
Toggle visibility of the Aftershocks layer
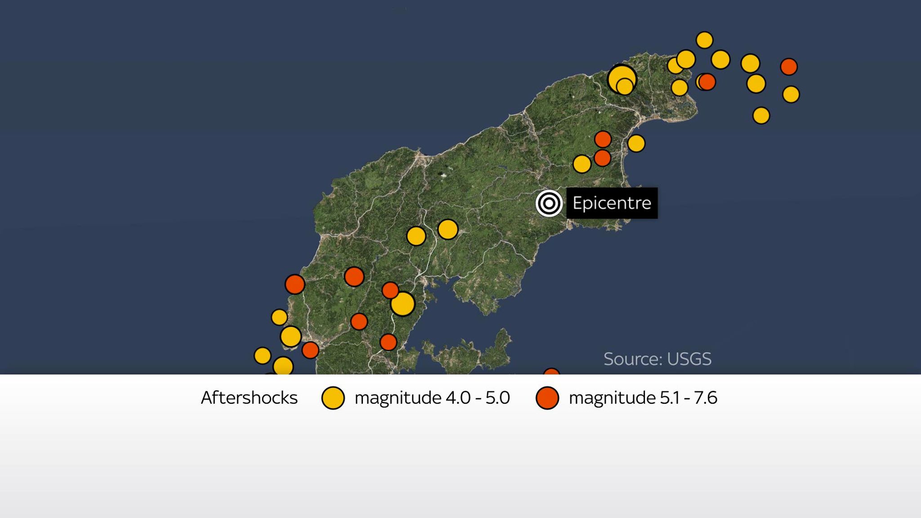[x=250, y=397]
